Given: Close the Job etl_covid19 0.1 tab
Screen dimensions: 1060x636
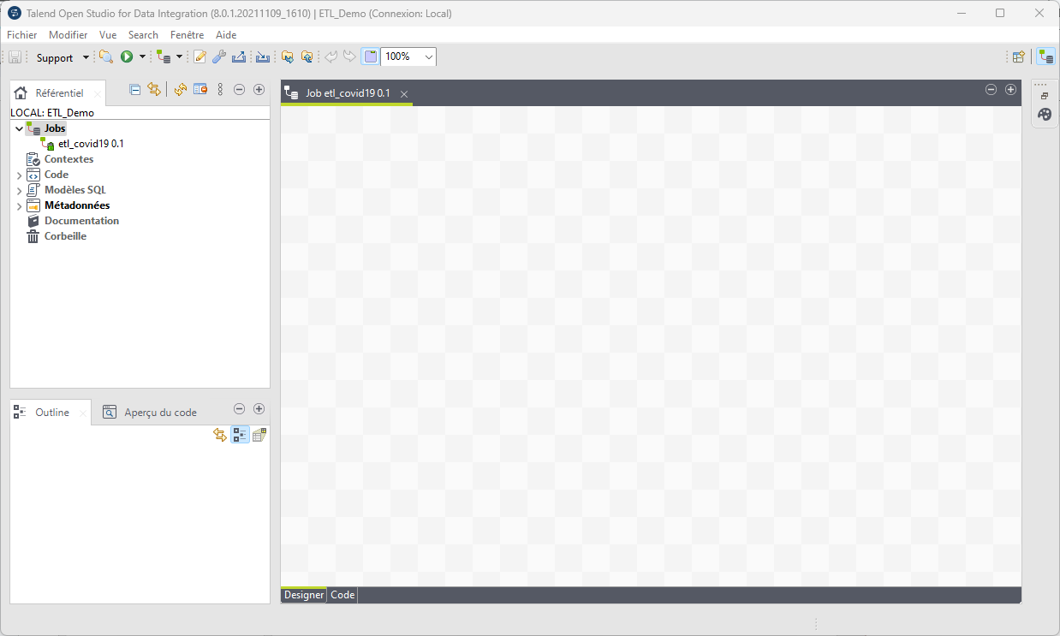Looking at the screenshot, I should point(404,94).
